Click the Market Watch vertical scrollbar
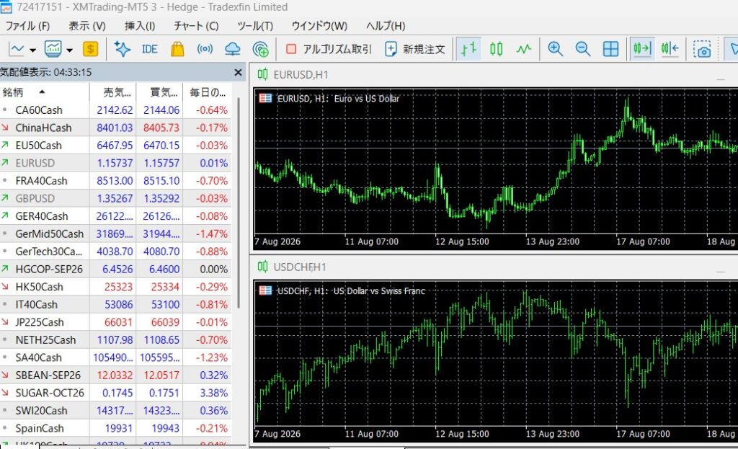The height and width of the screenshot is (449, 738). click(x=239, y=203)
